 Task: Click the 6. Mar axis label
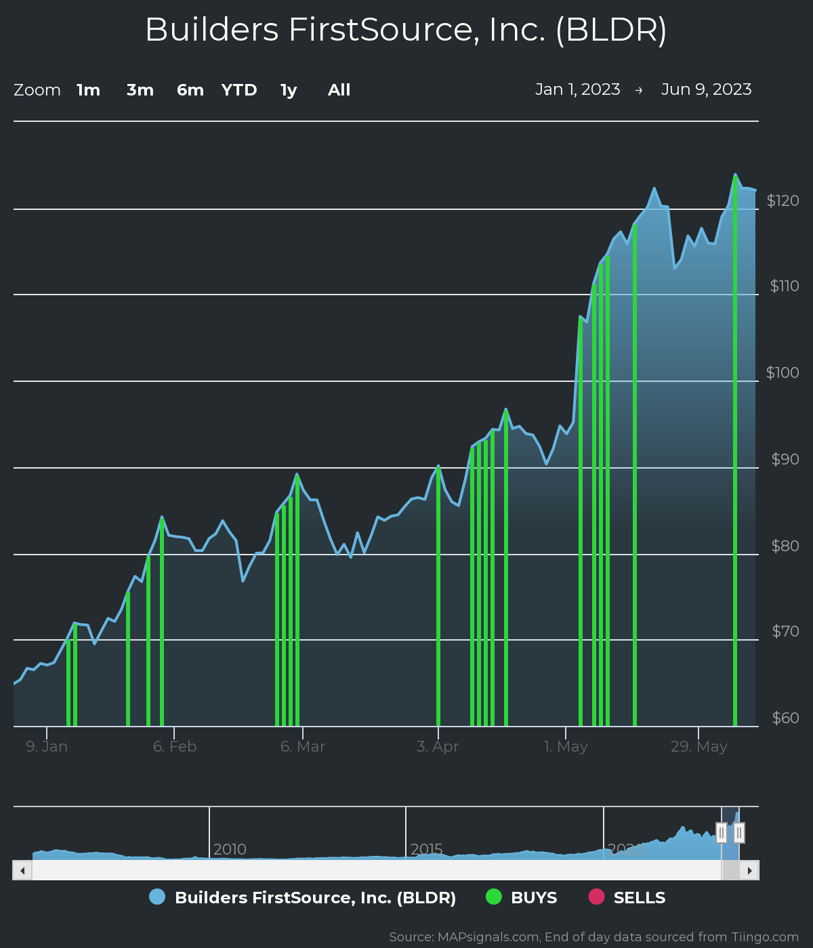303,746
